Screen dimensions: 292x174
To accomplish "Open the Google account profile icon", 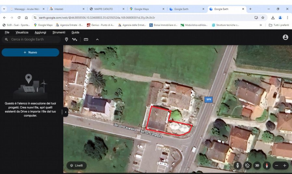I will point(285,37).
